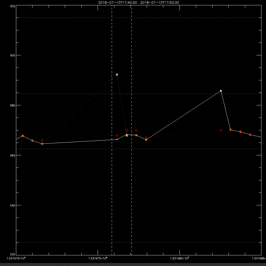Select the 620 y-axis label

click(13, 6)
